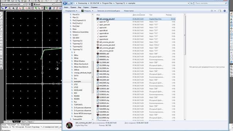Select the Topomap 6.1 folder
The height and width of the screenshot is (131, 233).
point(78,47)
